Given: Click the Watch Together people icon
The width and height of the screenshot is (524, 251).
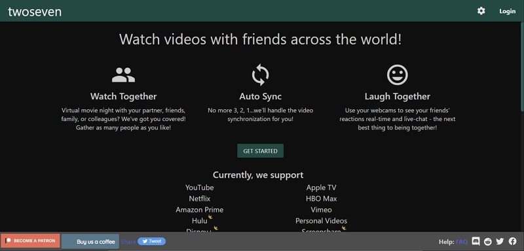Looking at the screenshot, I should (x=123, y=75).
